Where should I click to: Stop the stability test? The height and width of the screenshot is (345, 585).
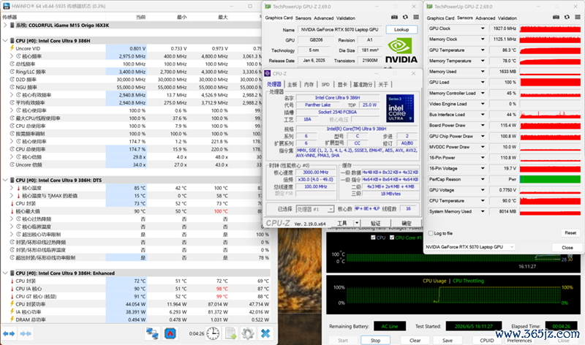pos(375,340)
